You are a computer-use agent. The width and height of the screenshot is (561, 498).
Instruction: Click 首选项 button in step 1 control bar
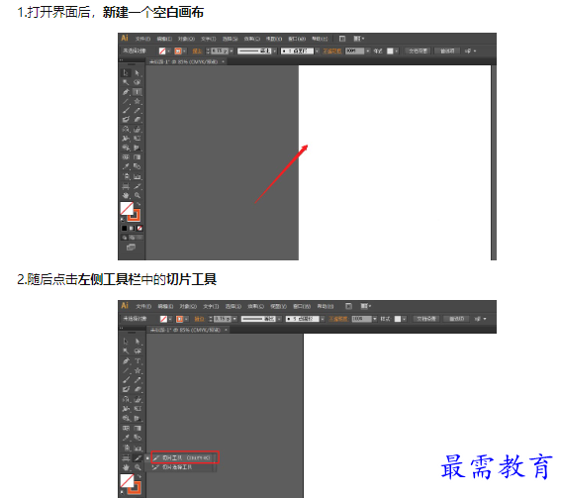[x=447, y=51]
